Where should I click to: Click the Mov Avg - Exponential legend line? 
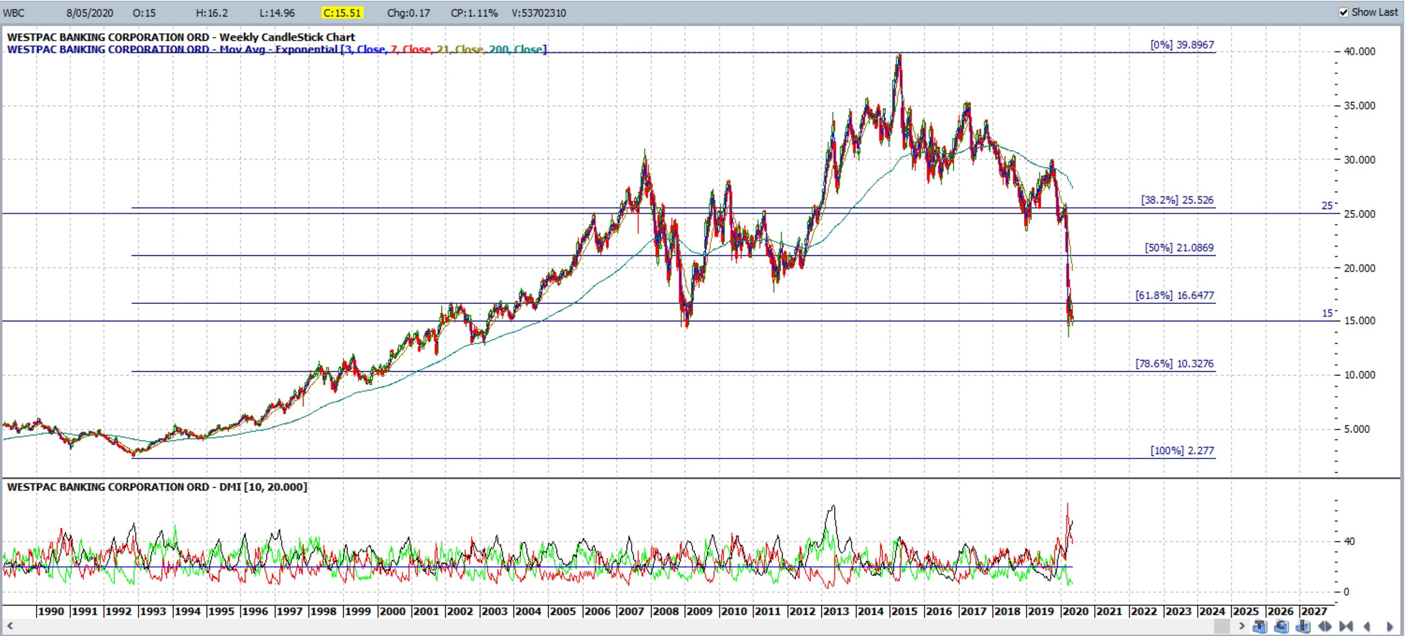pyautogui.click(x=277, y=49)
